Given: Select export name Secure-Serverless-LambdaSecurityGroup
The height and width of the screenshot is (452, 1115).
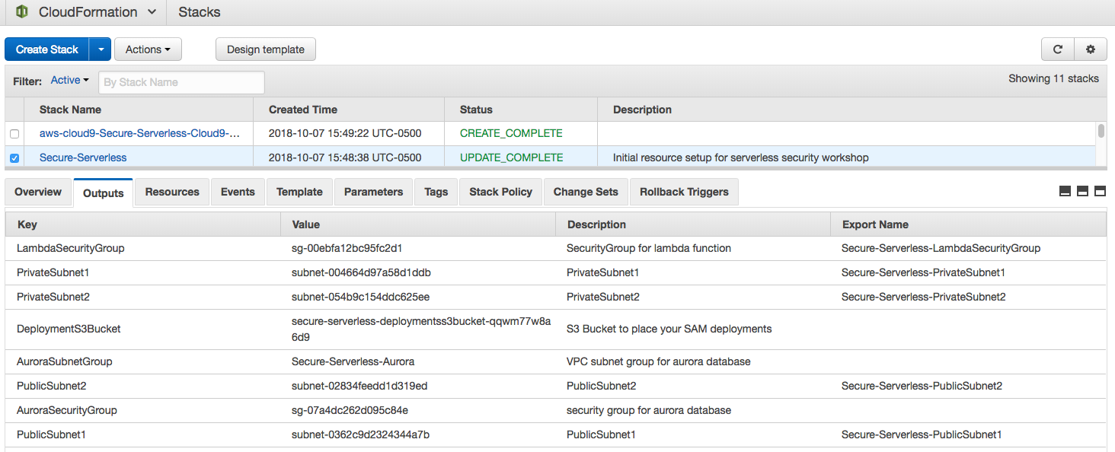Looking at the screenshot, I should 941,248.
